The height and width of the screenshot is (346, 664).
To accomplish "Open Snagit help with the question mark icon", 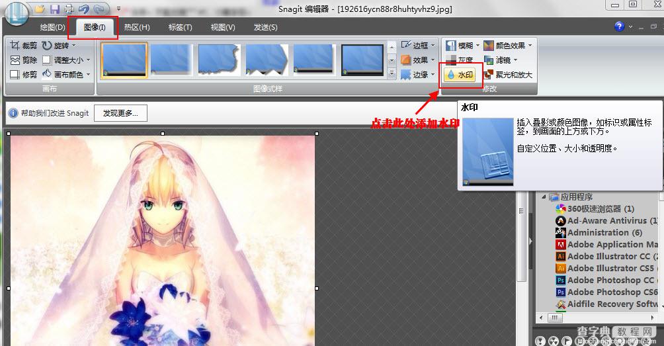I will click(619, 26).
